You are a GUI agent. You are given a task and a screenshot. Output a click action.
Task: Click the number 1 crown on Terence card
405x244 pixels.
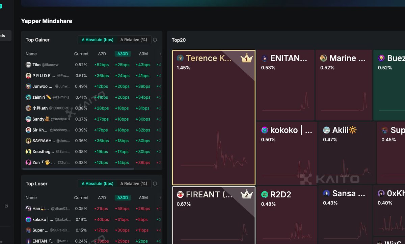[247, 58]
